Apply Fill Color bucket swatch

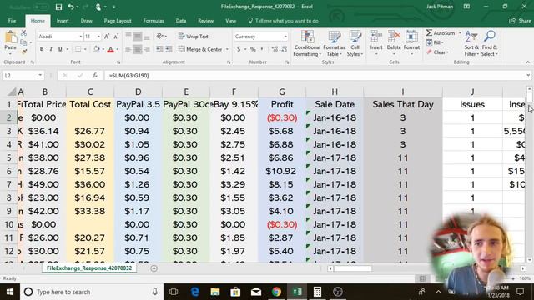(x=97, y=49)
